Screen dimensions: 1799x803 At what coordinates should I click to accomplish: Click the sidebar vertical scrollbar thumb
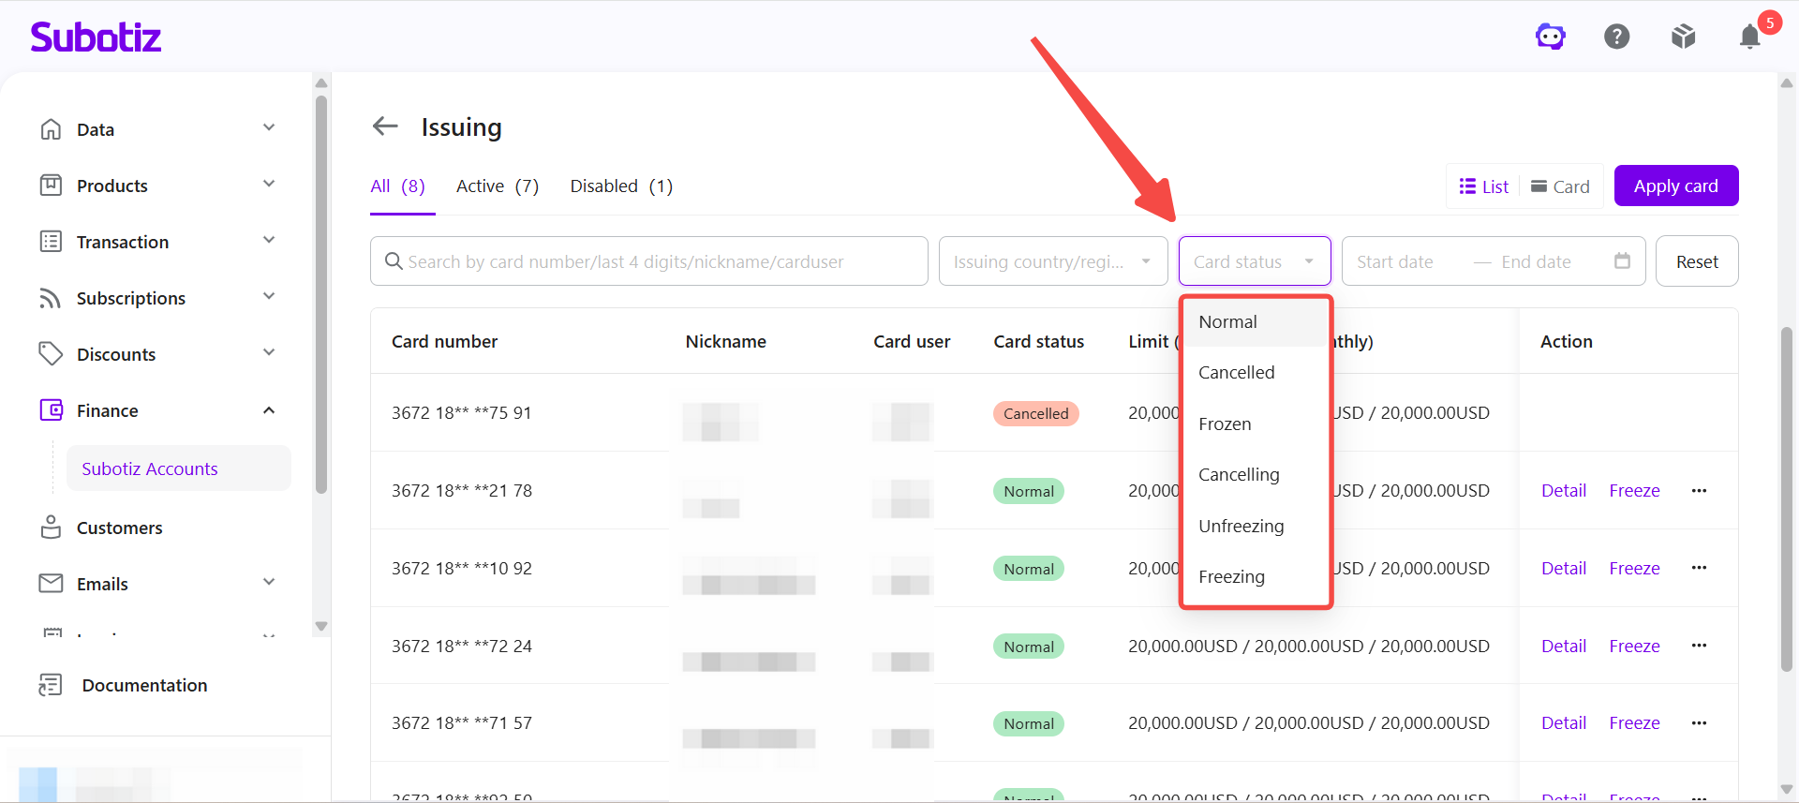pyautogui.click(x=321, y=293)
